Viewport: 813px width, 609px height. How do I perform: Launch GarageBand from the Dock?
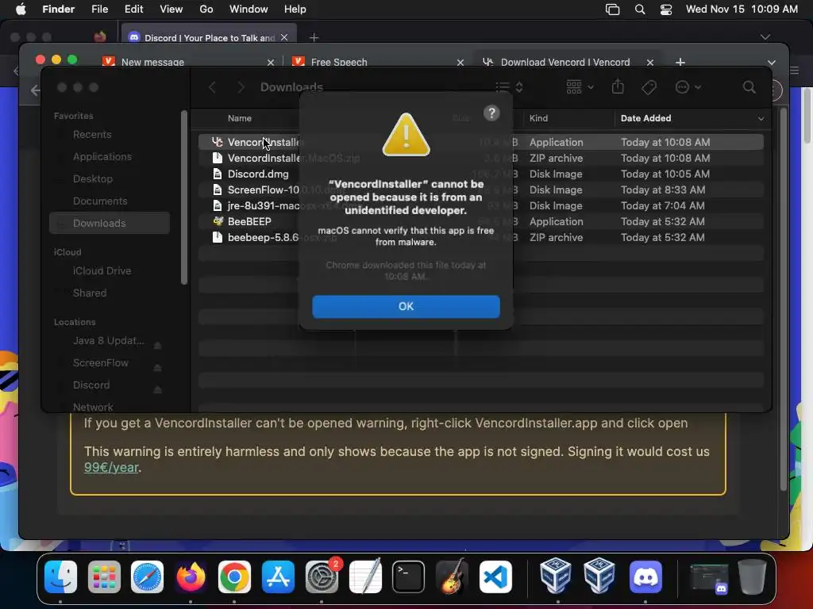452,576
